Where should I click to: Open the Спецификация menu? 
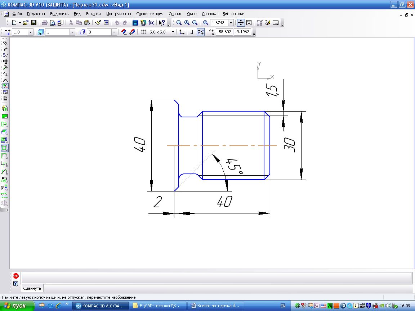click(x=150, y=14)
